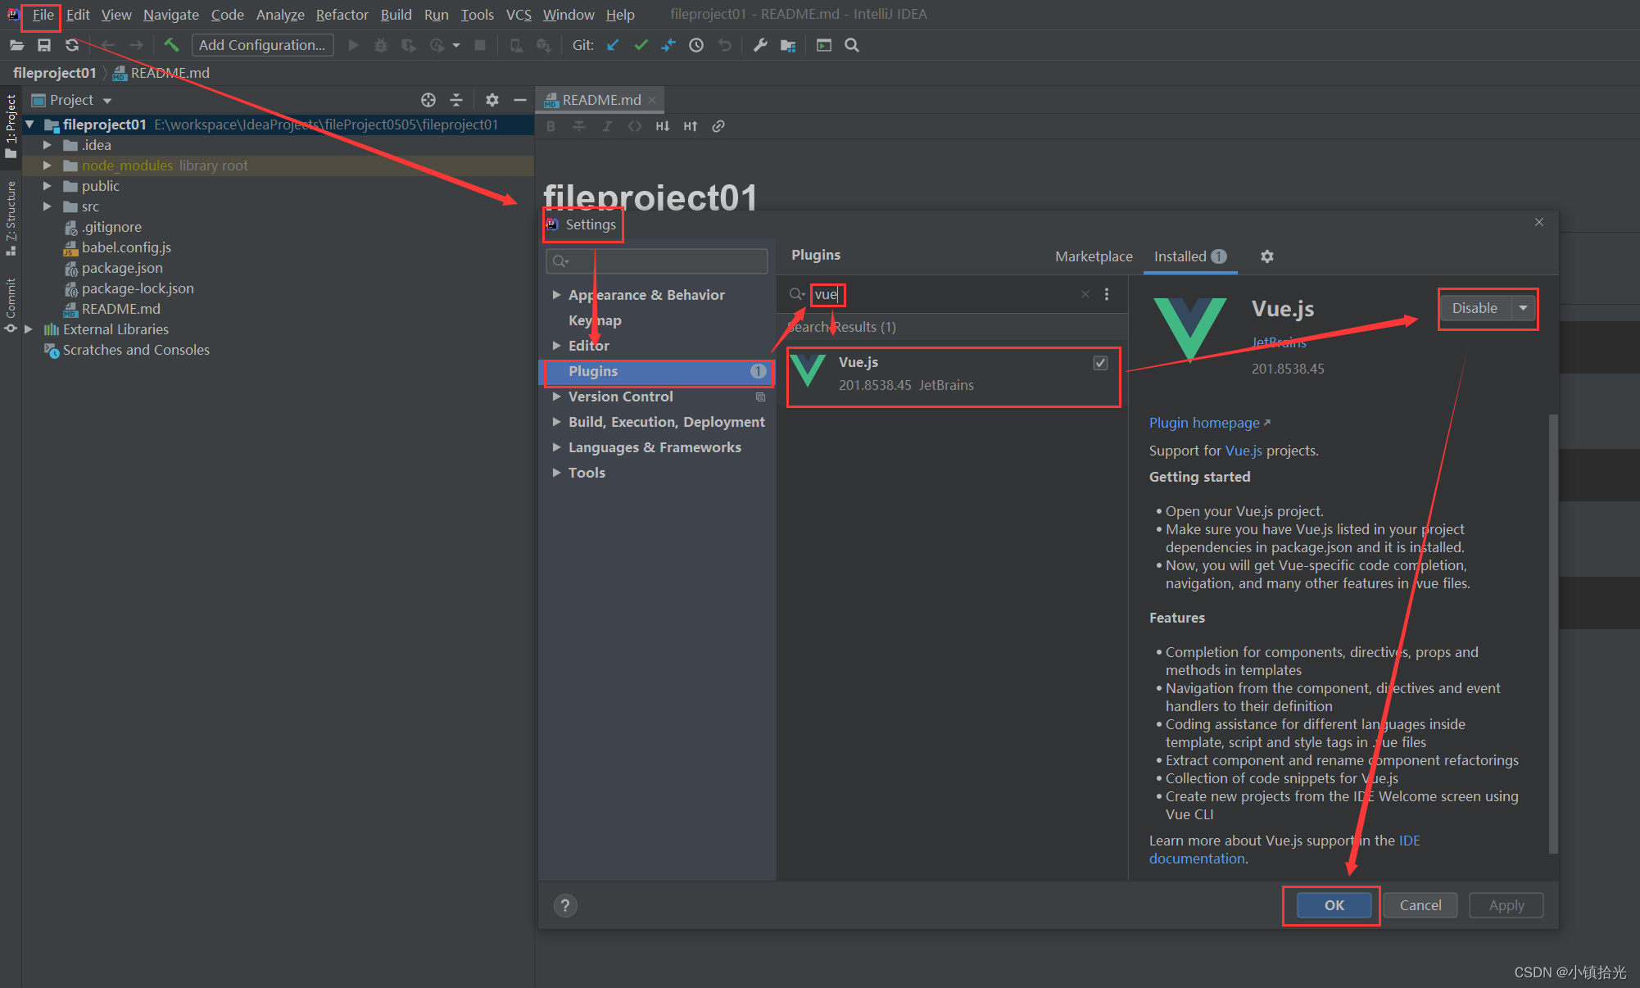The height and width of the screenshot is (988, 1640).
Task: Select Keymap in Settings tree
Action: [x=595, y=320]
